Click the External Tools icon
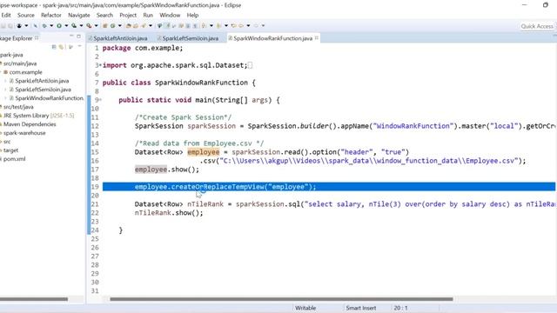Screen dimensions: 557x313 point(89,25)
